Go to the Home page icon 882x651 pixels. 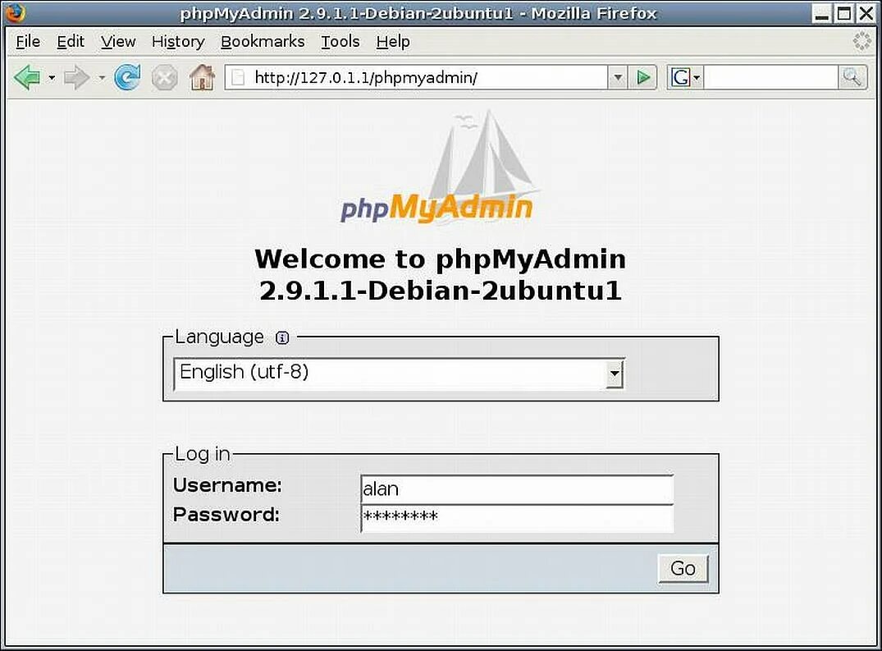(202, 77)
